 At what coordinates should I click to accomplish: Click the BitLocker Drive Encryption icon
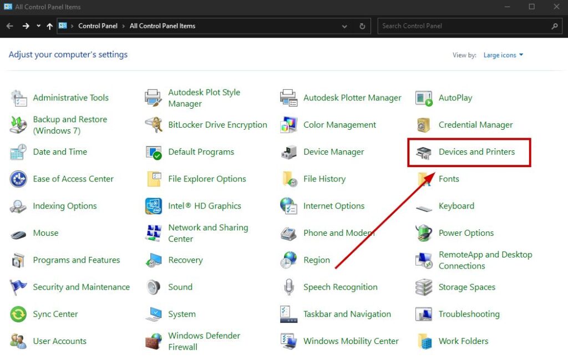154,125
